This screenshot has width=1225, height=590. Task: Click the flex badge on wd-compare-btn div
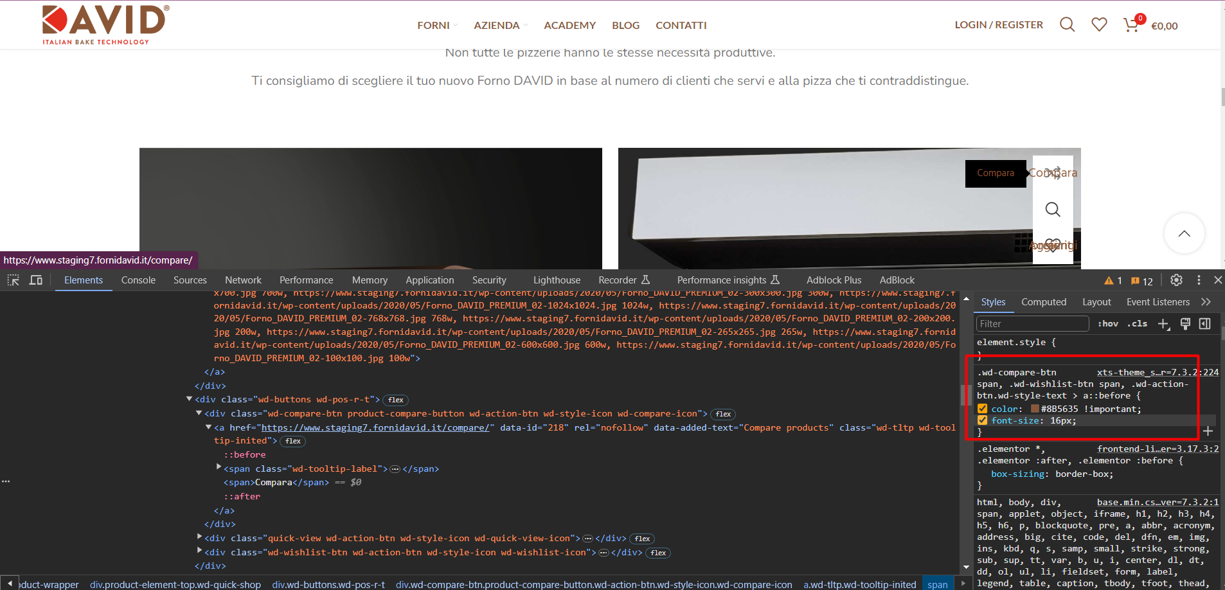point(724,414)
